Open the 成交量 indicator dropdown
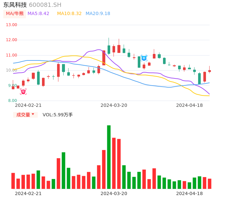Screen dimensions: 225x198 (x=25, y=115)
